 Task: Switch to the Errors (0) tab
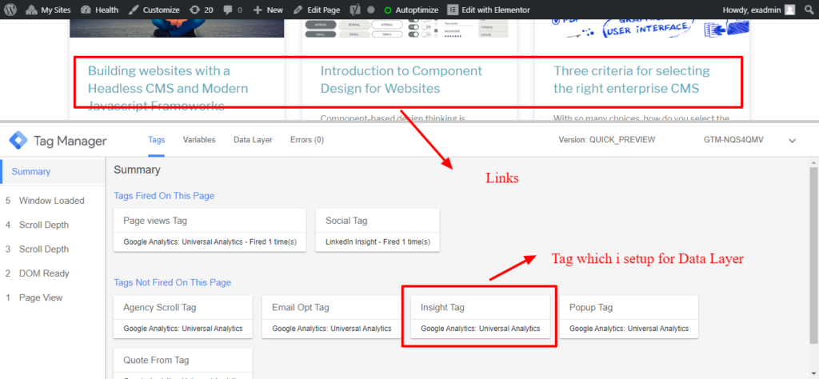[x=307, y=140]
